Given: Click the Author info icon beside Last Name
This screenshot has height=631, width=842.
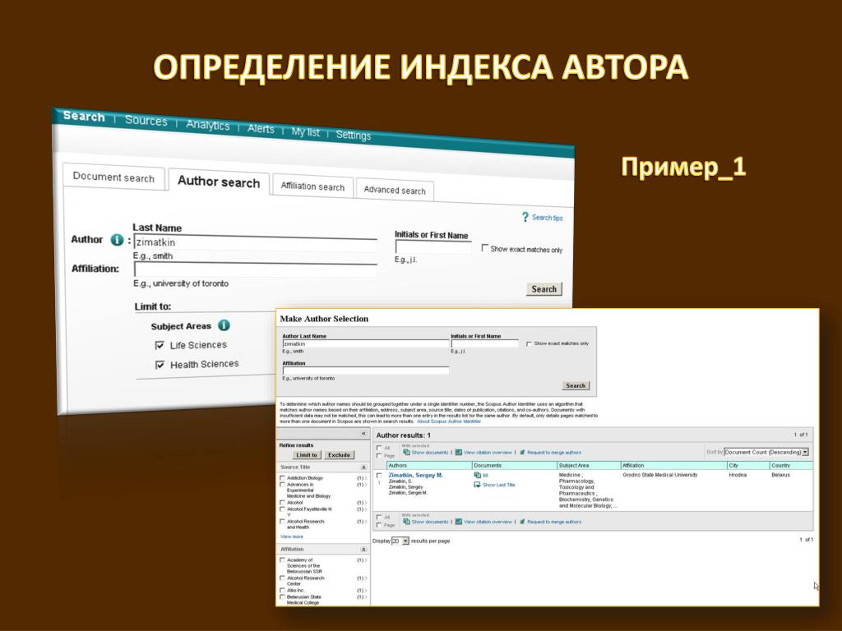Looking at the screenshot, I should 117,240.
